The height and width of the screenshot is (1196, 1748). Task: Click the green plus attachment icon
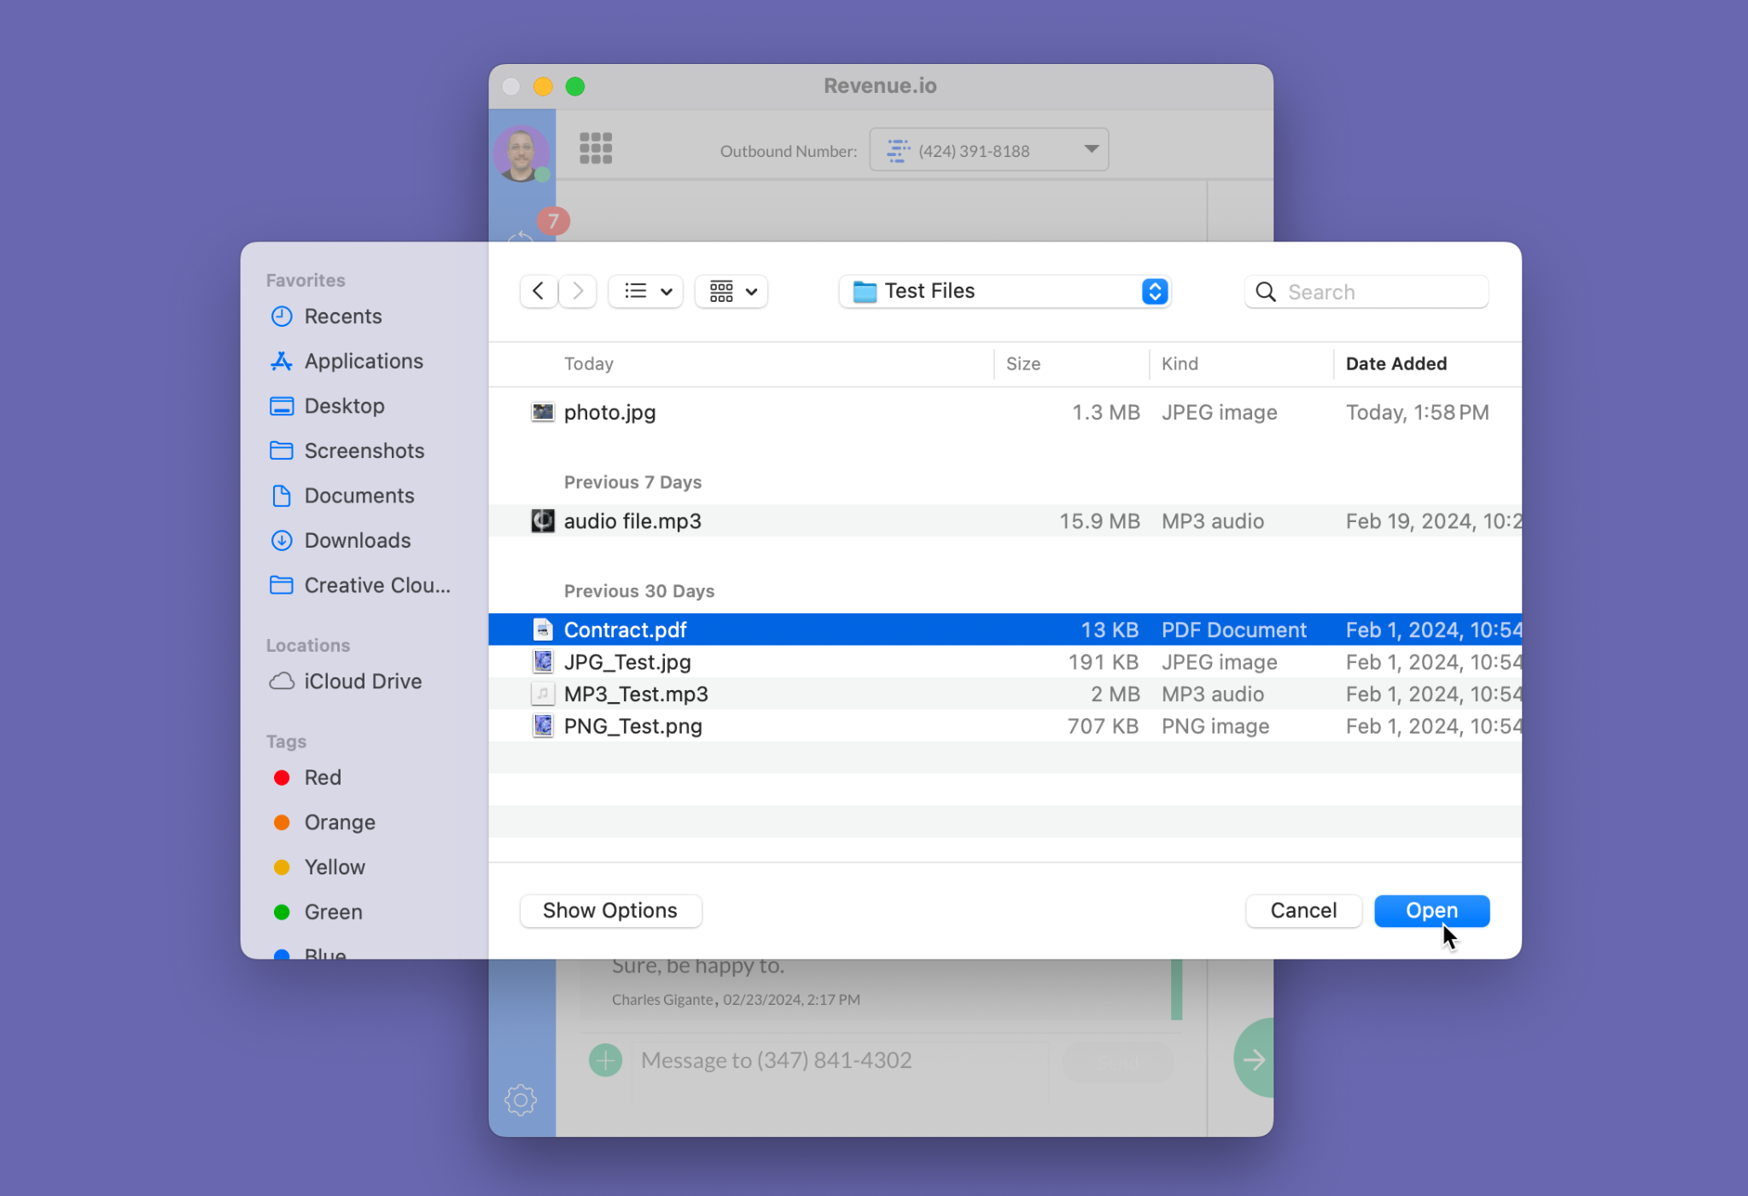click(x=605, y=1060)
